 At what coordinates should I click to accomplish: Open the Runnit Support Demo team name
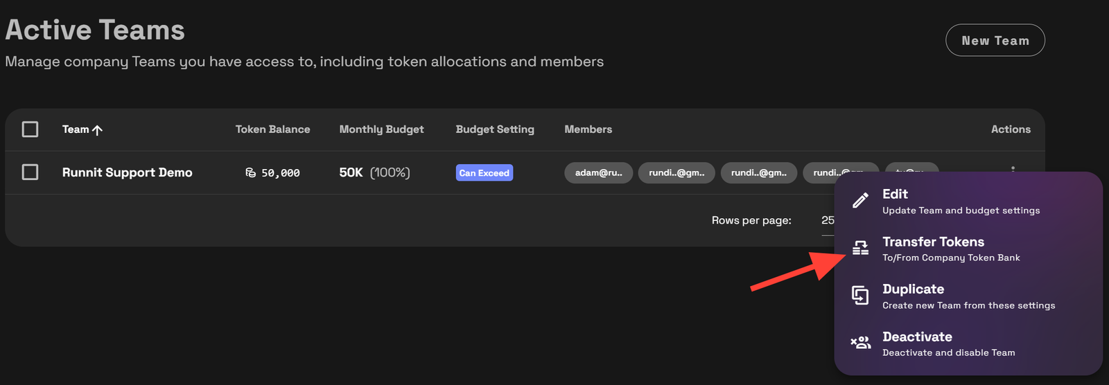(x=128, y=172)
